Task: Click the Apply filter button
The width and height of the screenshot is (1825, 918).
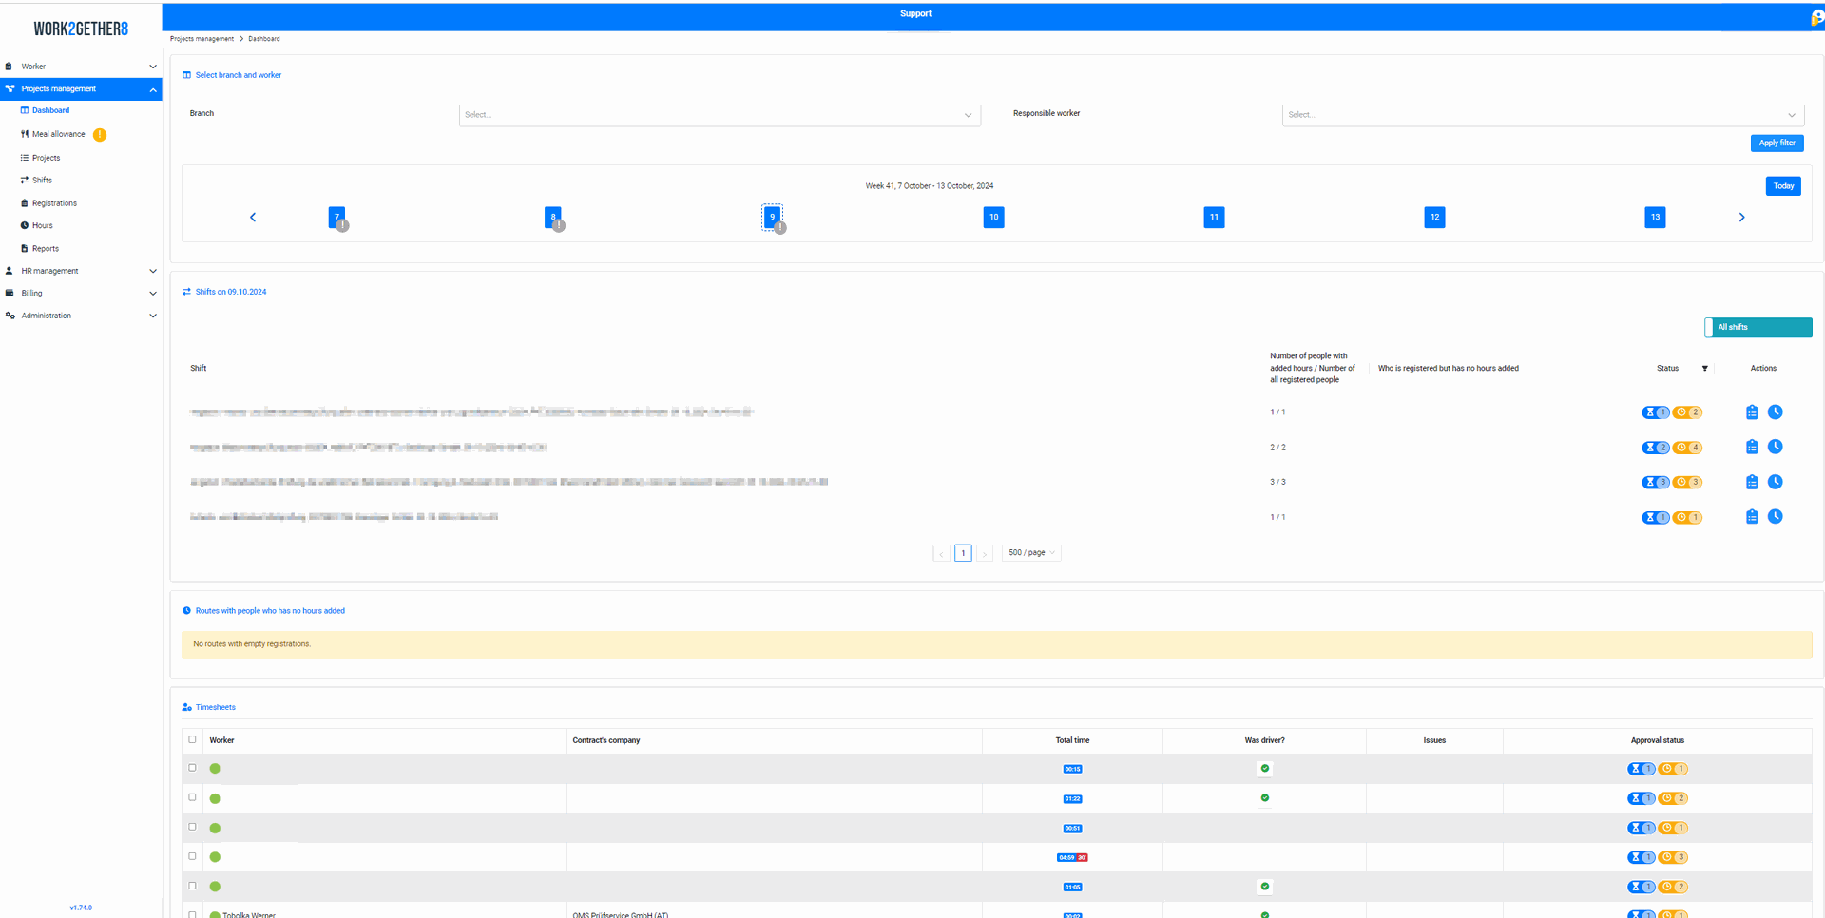Action: tap(1776, 143)
